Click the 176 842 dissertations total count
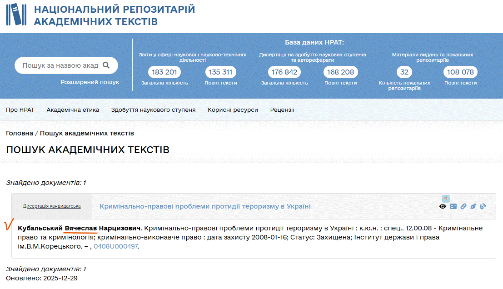This screenshot has width=503, height=289. (284, 72)
